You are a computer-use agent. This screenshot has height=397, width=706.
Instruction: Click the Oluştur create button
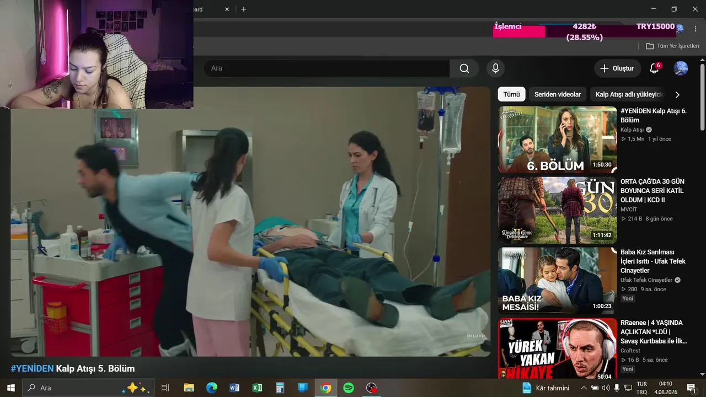click(x=617, y=68)
